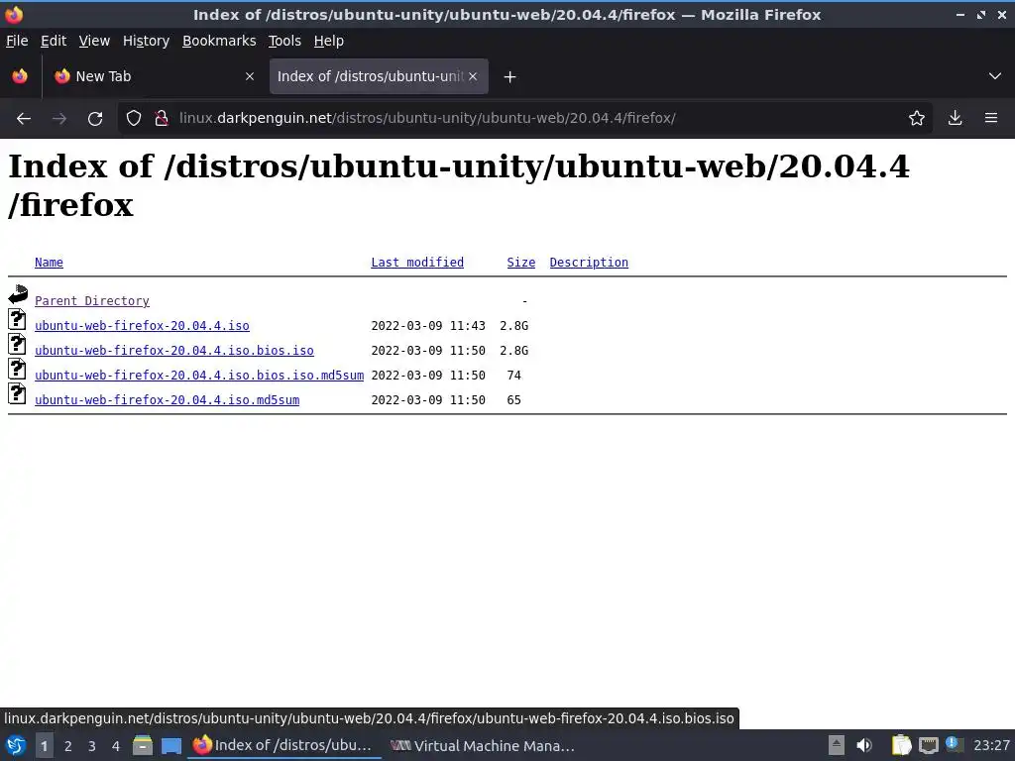Viewport: 1015px width, 761px height.
Task: Click the size value 65
Action: (x=514, y=400)
